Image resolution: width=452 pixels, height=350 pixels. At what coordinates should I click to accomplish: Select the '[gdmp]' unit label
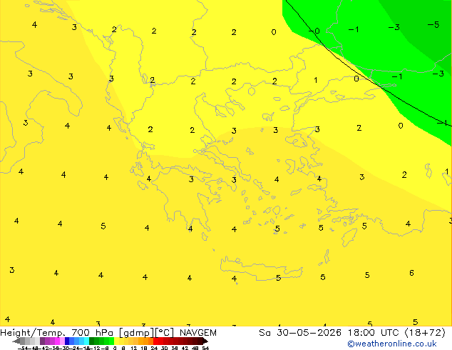[x=136, y=333]
